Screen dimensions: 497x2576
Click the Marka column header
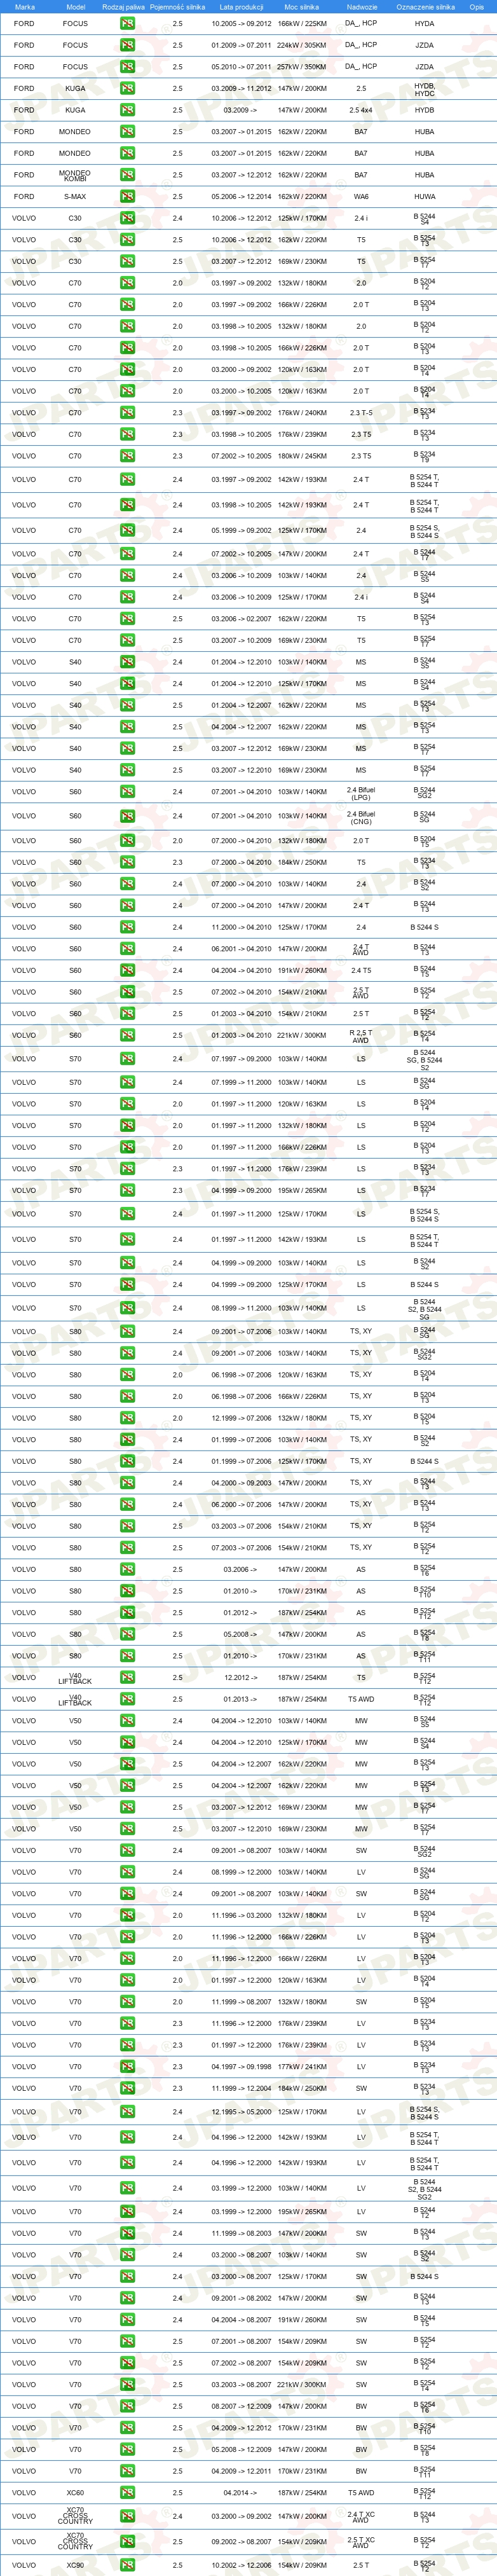[25, 6]
